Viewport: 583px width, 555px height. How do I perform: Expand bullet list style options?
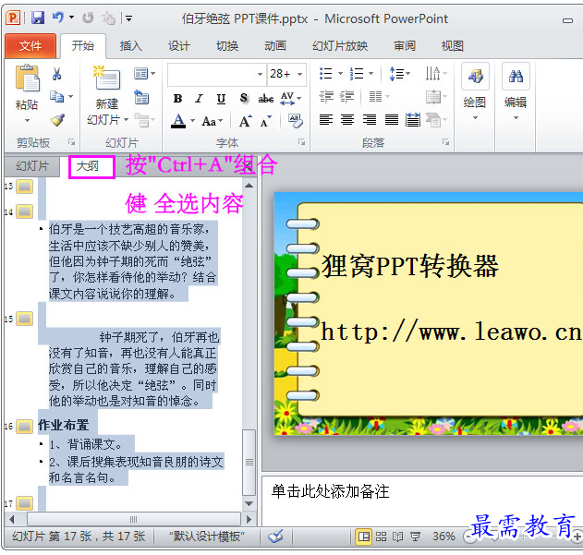(x=340, y=73)
